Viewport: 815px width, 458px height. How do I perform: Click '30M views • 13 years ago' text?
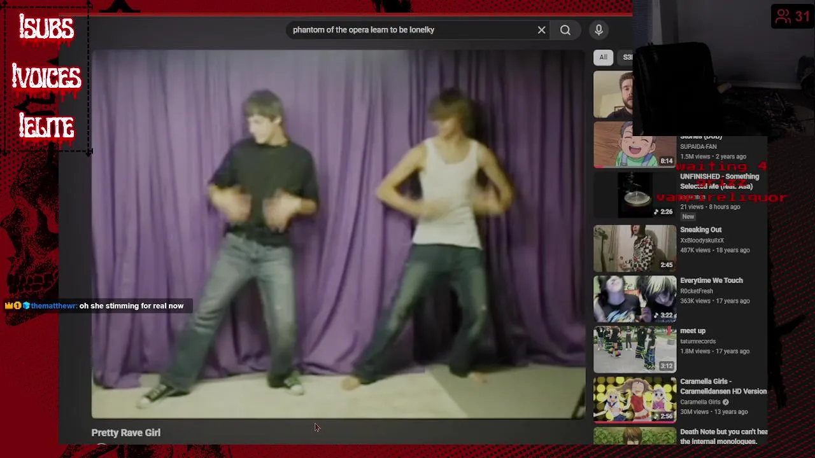pyautogui.click(x=714, y=412)
